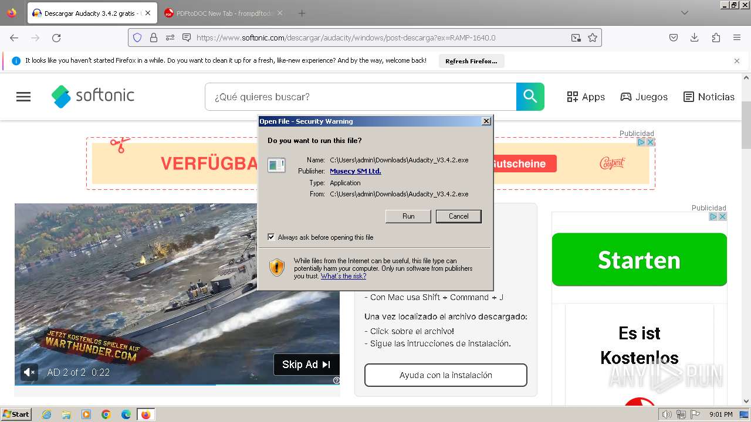Click Run in the security warning
The image size is (751, 422).
(x=408, y=216)
